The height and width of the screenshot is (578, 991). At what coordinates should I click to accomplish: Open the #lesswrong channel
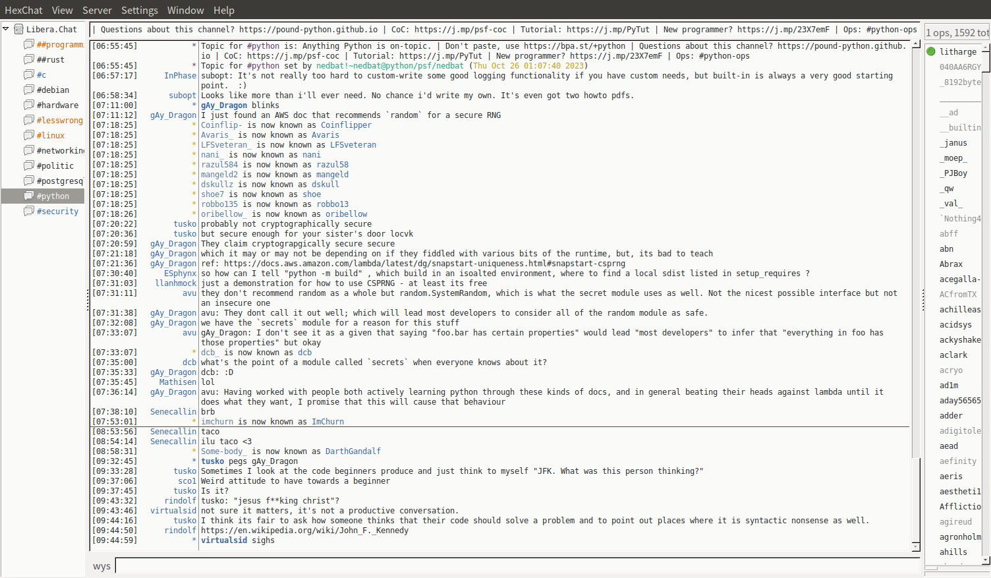(60, 120)
